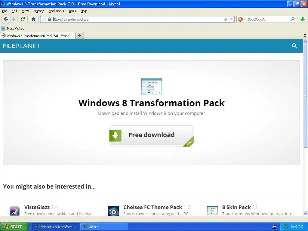Open the Bookmarks menu
The height and width of the screenshot is (231, 308).
(56, 11)
